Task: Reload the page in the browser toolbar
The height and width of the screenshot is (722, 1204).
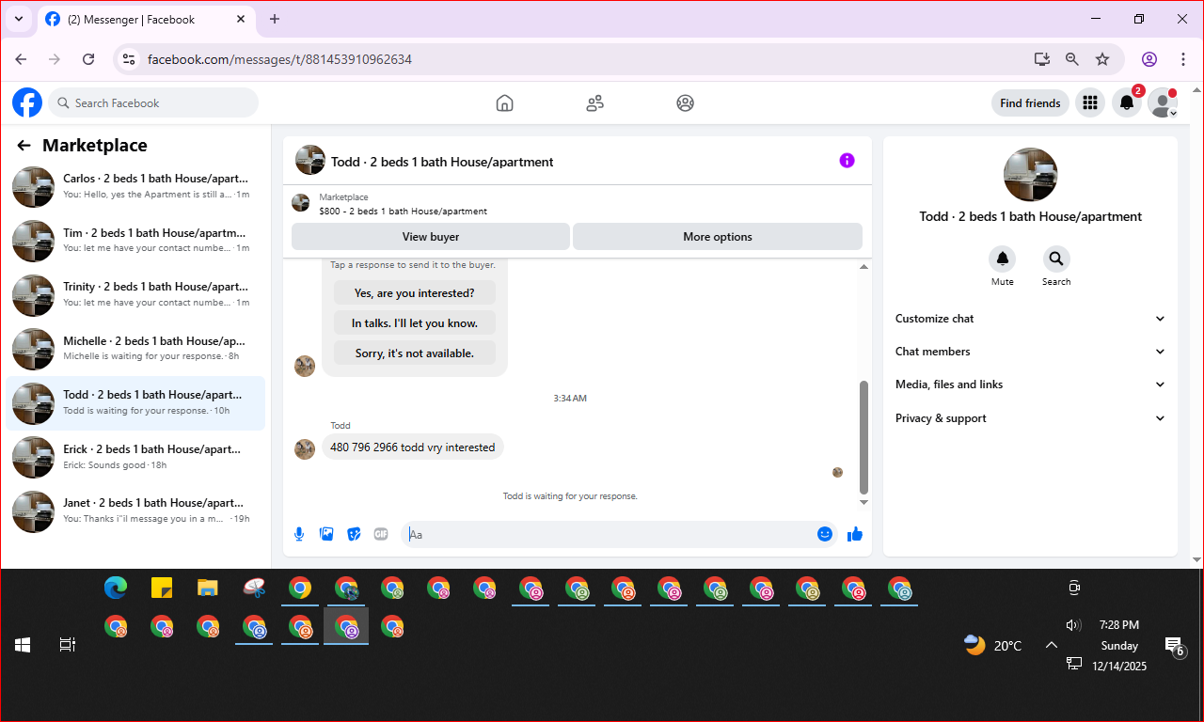Action: click(x=88, y=59)
